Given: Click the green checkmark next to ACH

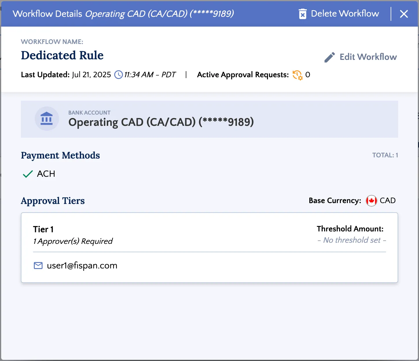Looking at the screenshot, I should coord(28,174).
